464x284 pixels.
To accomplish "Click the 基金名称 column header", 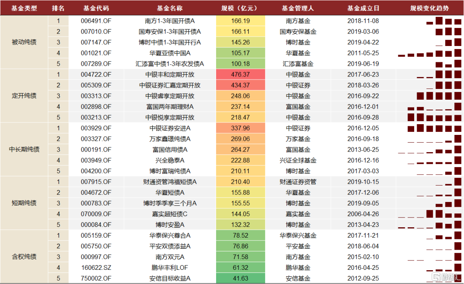I will click(x=170, y=8).
